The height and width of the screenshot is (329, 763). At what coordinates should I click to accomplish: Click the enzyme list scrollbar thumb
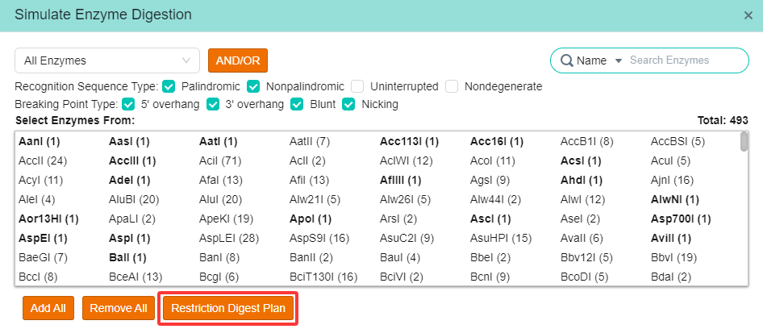744,142
